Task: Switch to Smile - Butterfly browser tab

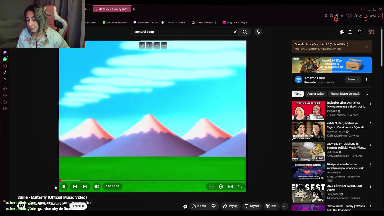Action: point(112,9)
